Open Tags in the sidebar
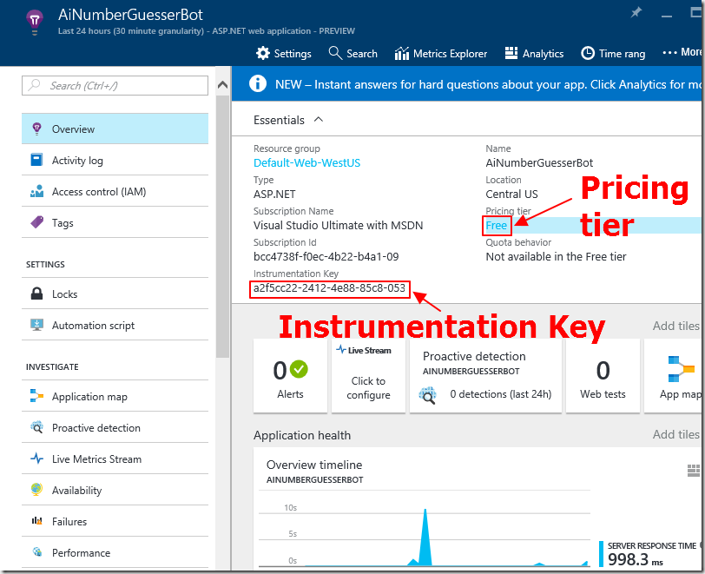This screenshot has width=705, height=574. coord(115,222)
